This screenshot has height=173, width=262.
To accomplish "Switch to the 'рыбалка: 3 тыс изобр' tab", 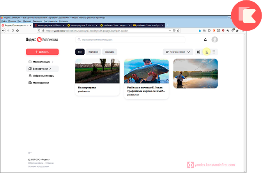I will (x=148, y=26).
